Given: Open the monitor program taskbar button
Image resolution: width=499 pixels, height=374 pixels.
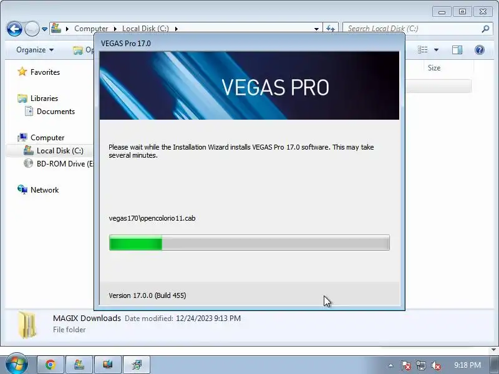Looking at the screenshot, I should point(107,365).
